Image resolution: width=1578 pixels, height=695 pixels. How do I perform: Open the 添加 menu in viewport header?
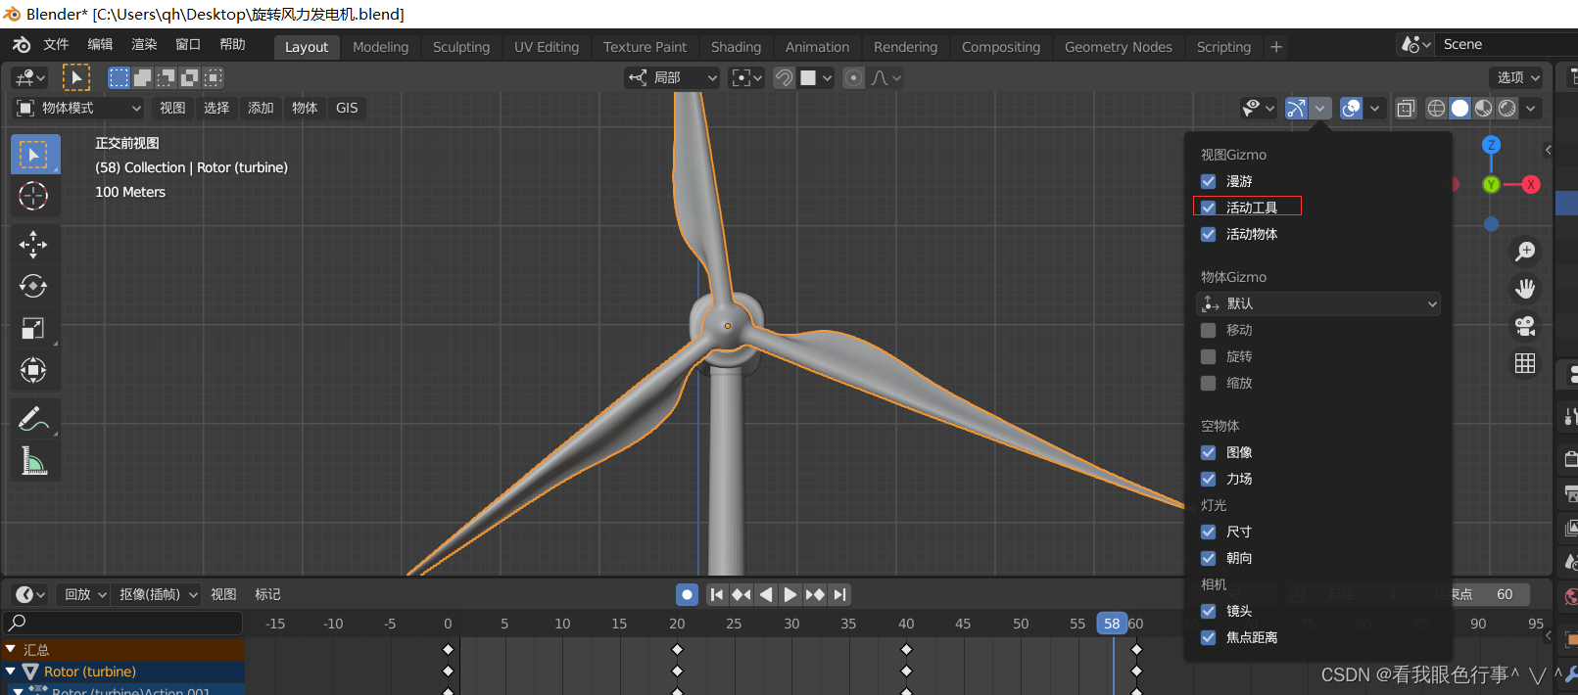[x=261, y=108]
